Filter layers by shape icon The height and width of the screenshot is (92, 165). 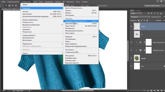pos(158,13)
